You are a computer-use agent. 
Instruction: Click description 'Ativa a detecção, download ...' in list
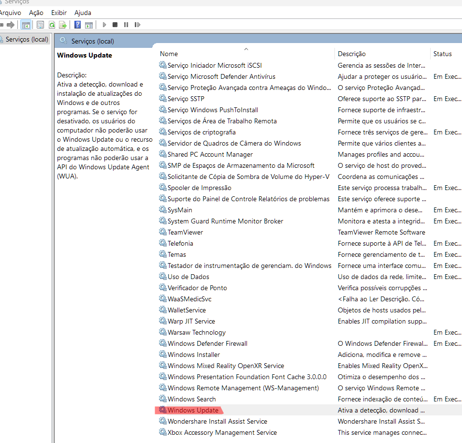coord(381,410)
